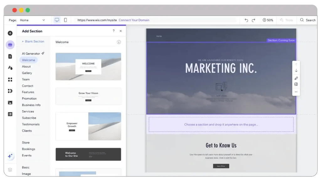The height and width of the screenshot is (178, 321).
Task: Open the section more options ellipsis
Action: tap(296, 92)
